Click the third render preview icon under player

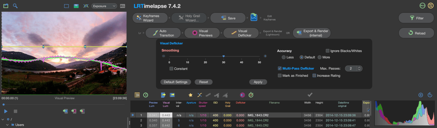pyautogui.click(x=82, y=111)
